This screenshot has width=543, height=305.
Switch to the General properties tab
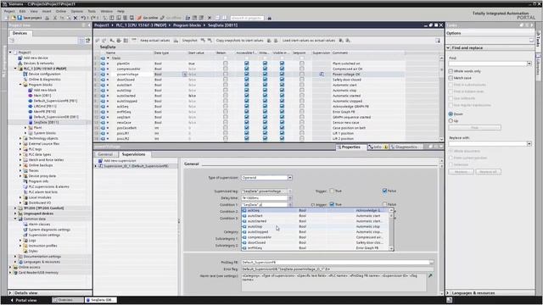[x=105, y=154]
